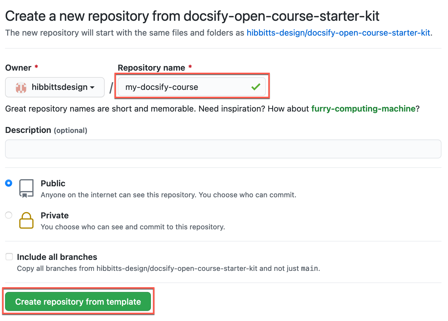Click the Description (optional) label
This screenshot has width=448, height=321.
pos(46,130)
